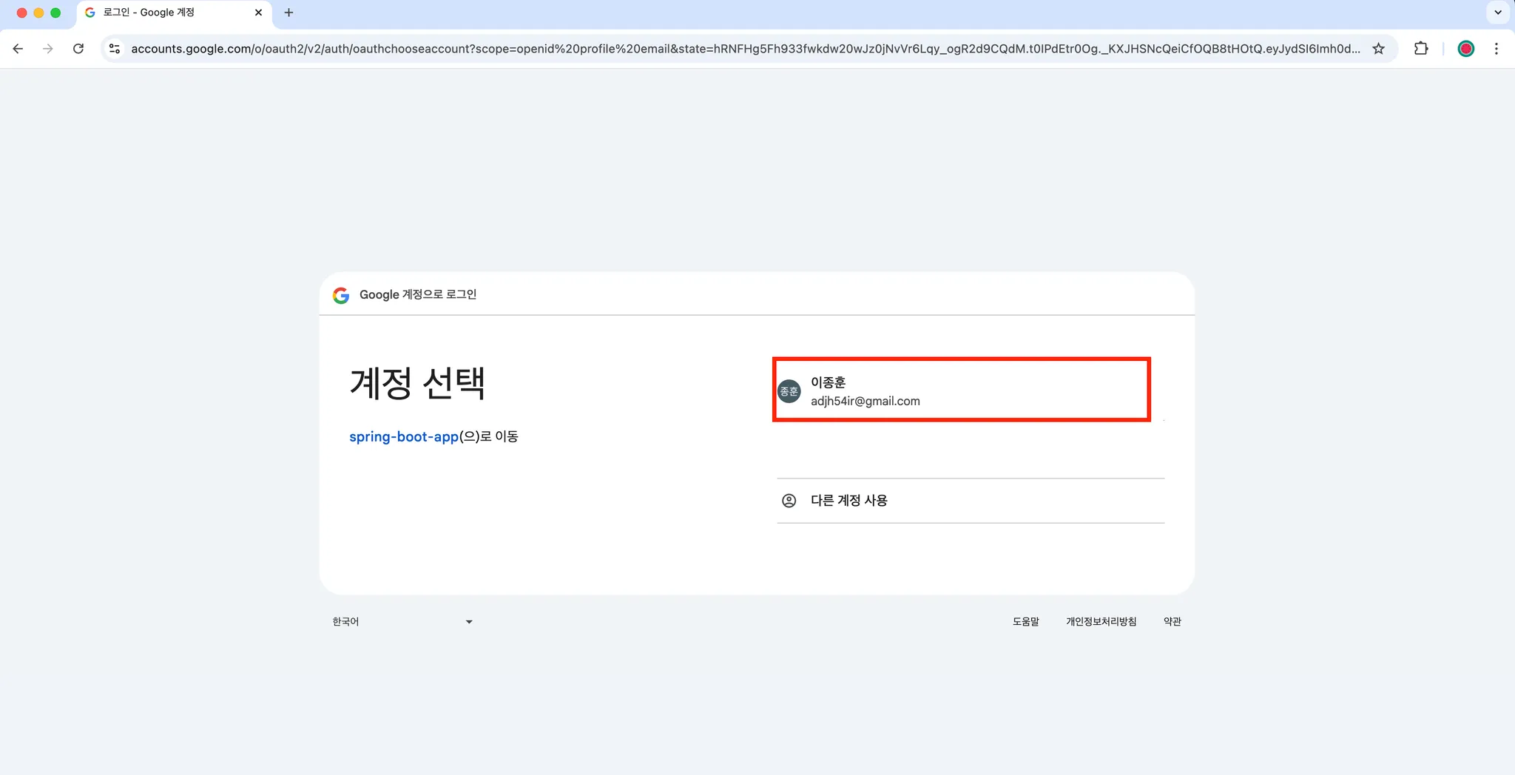
Task: Click the Google 계정으로 로그인 header text
Action: [x=418, y=294]
